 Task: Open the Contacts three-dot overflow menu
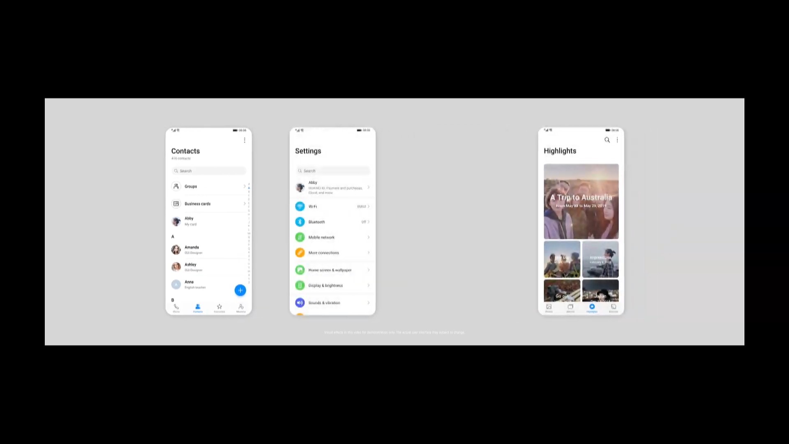tap(245, 140)
